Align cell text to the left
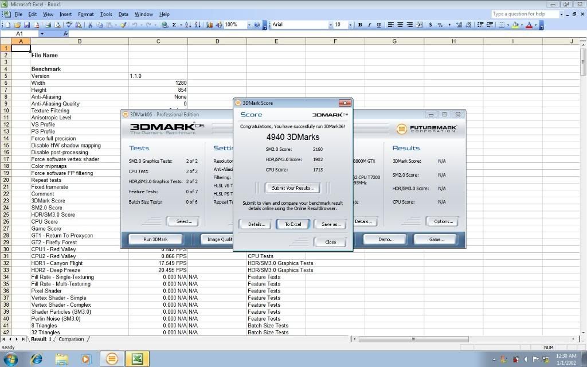 click(390, 25)
